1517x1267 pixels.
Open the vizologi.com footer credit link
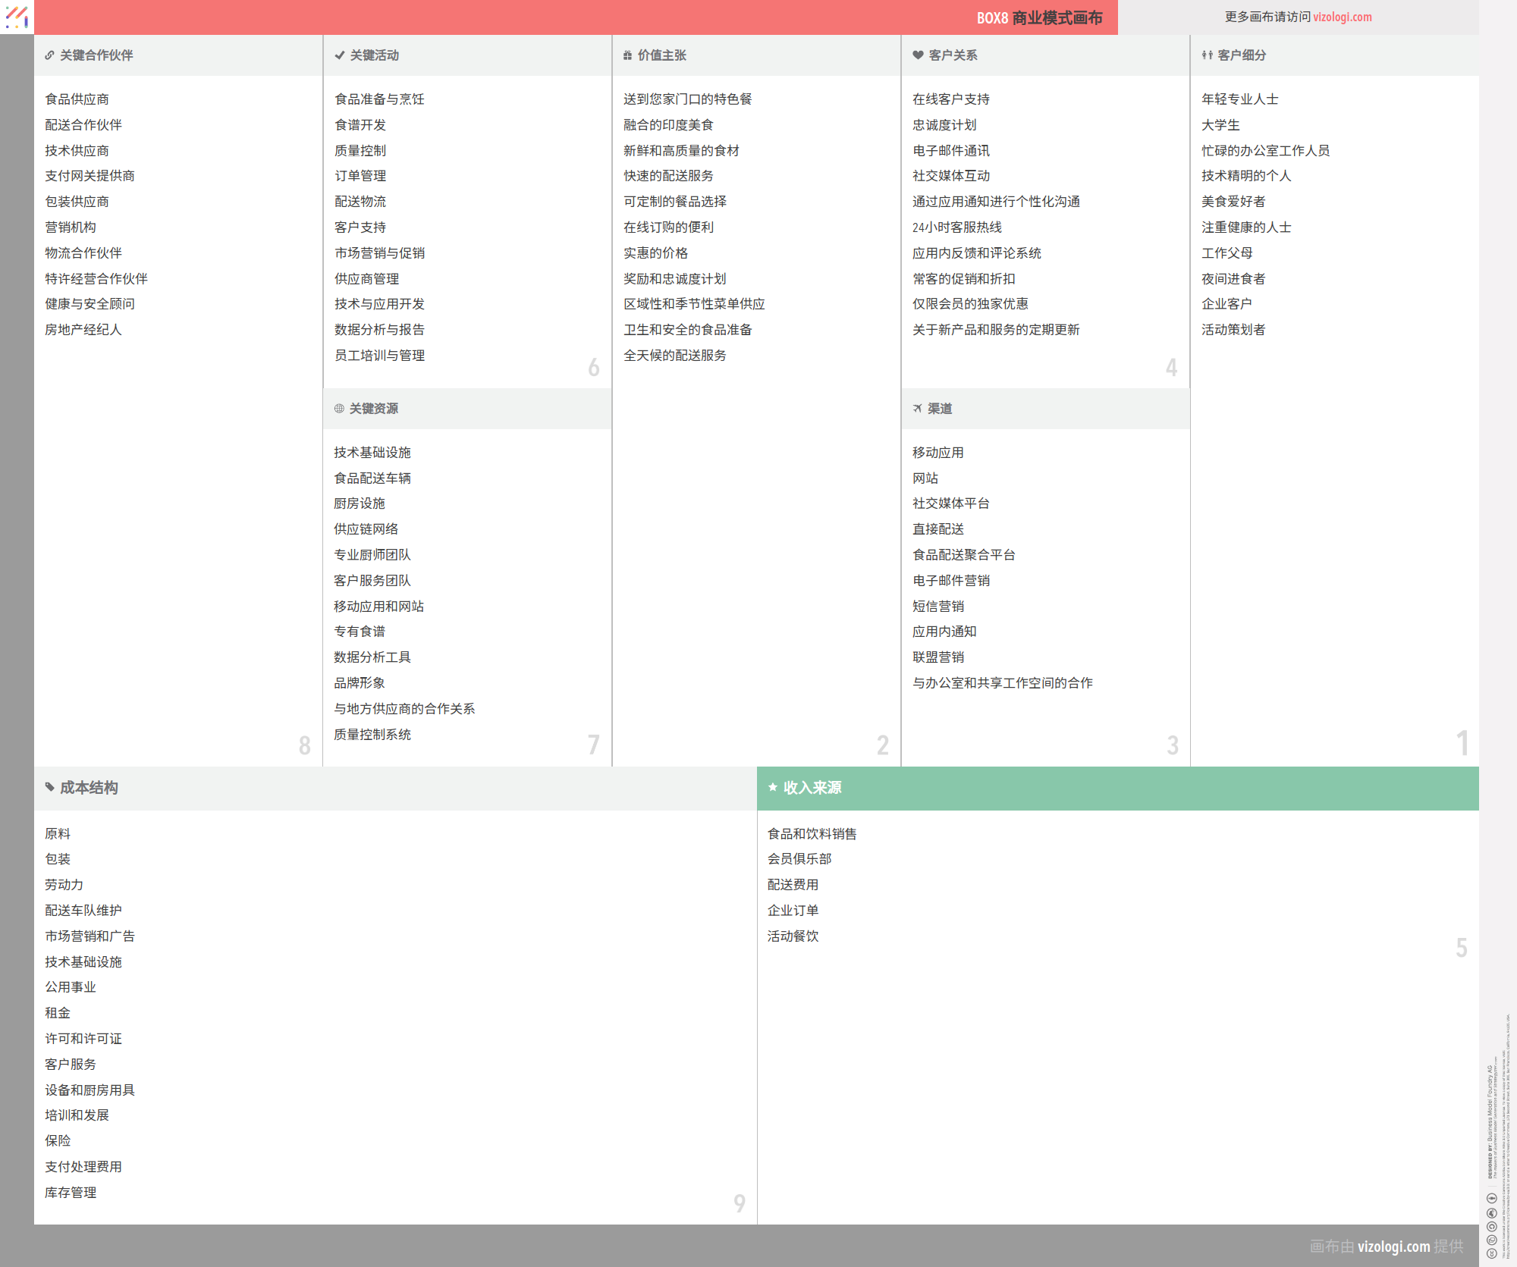point(1393,1246)
